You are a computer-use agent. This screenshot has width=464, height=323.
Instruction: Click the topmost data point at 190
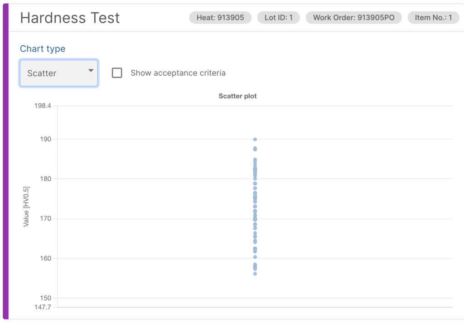[x=255, y=140]
